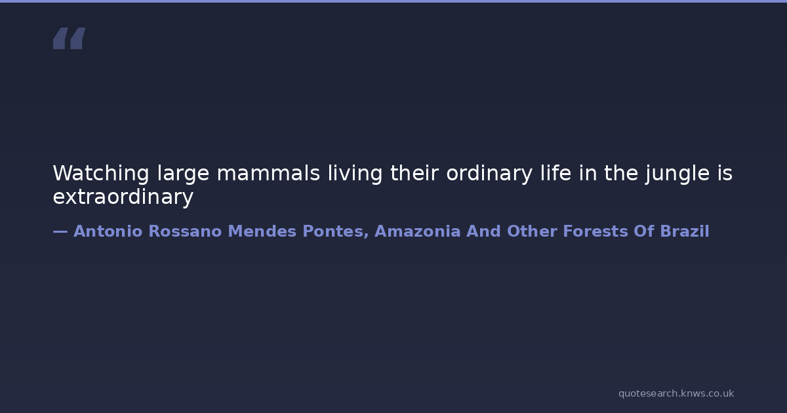The width and height of the screenshot is (787, 413).
Task: Click the word "Brazil" in the attribution
Action: coord(684,231)
